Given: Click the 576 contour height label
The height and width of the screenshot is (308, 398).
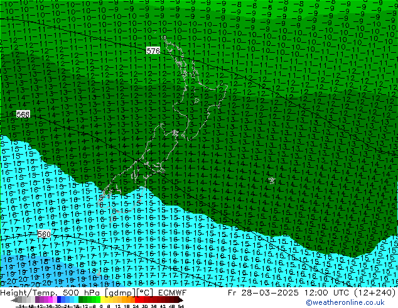Looking at the screenshot, I should tap(153, 51).
